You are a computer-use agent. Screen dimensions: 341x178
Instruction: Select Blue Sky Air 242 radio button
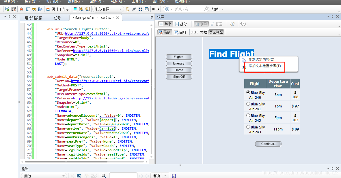pos(248,115)
